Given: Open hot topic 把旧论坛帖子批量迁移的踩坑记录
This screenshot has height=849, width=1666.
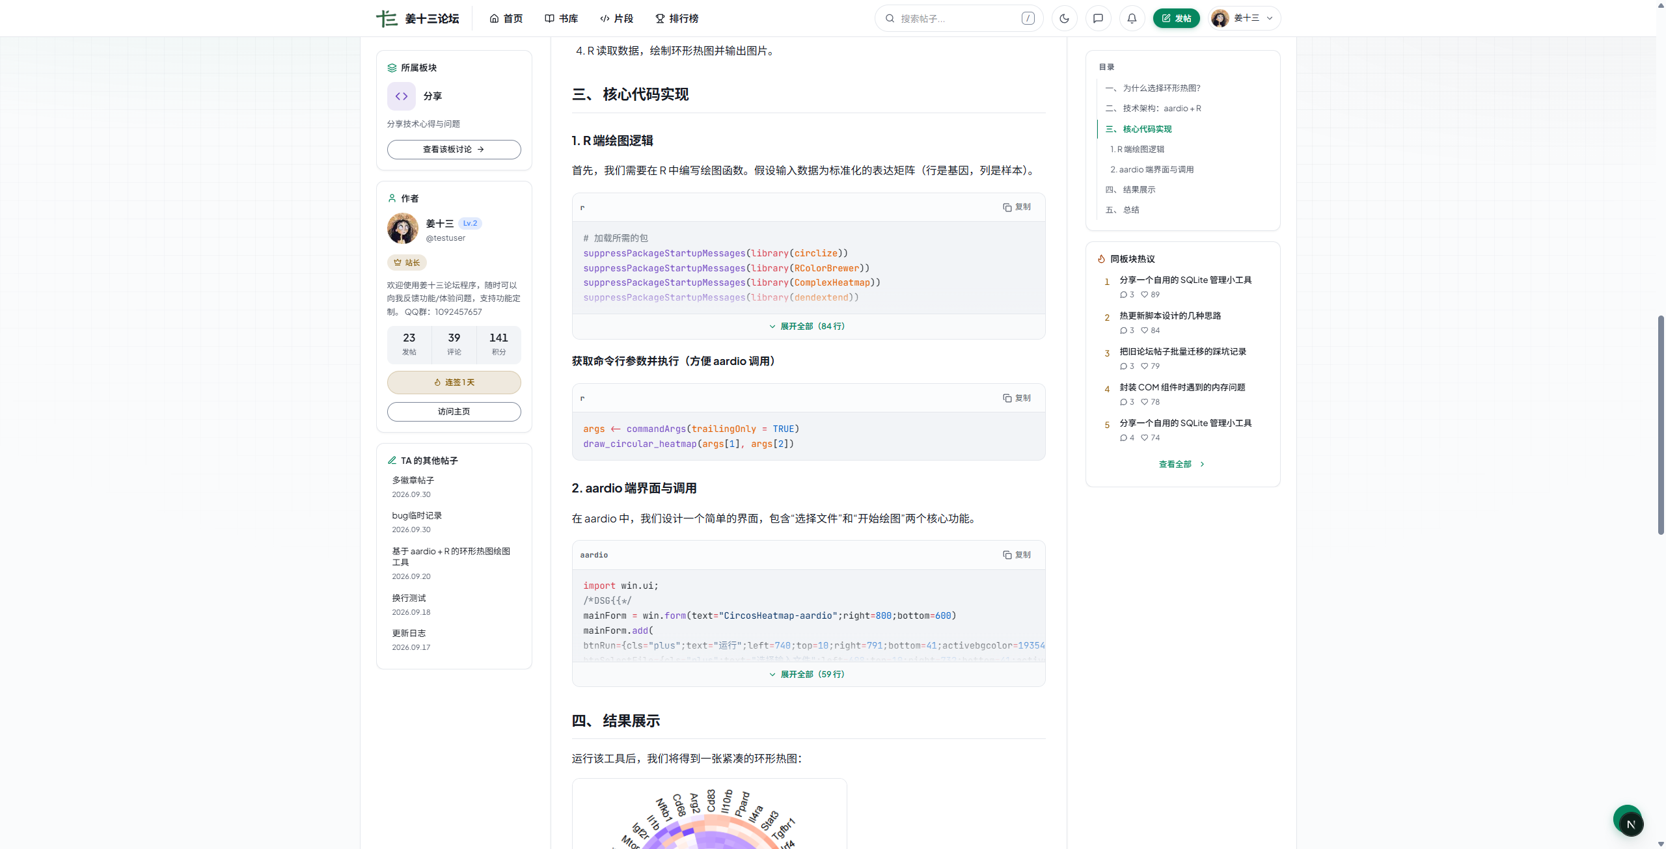Looking at the screenshot, I should (x=1182, y=351).
